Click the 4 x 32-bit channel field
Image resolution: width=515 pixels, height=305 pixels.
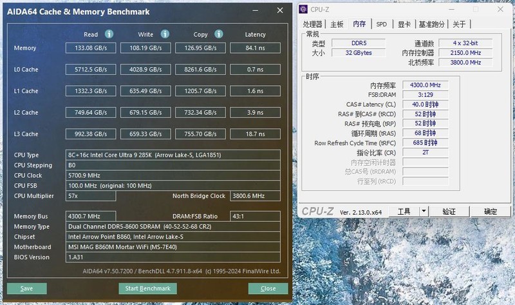(465, 43)
